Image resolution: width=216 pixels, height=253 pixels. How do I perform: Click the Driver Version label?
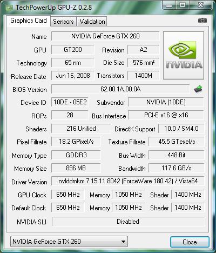tap(29, 182)
